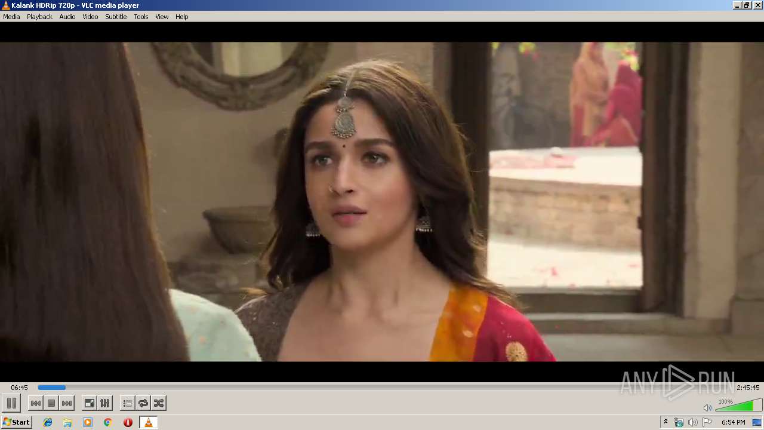Screen dimensions: 764x430
Task: Adjust the green volume slider
Action: click(x=738, y=405)
